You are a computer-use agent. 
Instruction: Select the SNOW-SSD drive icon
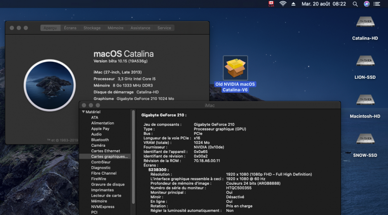(365, 139)
